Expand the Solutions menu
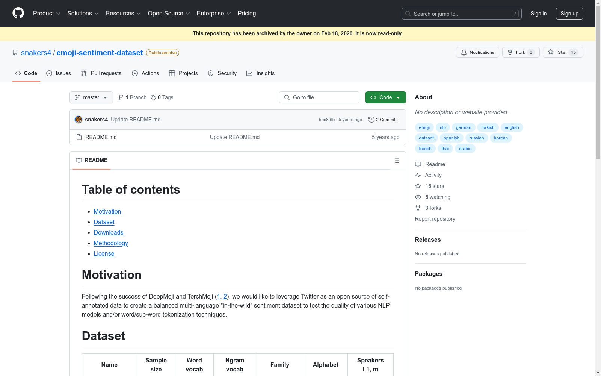601x376 pixels. [83, 14]
